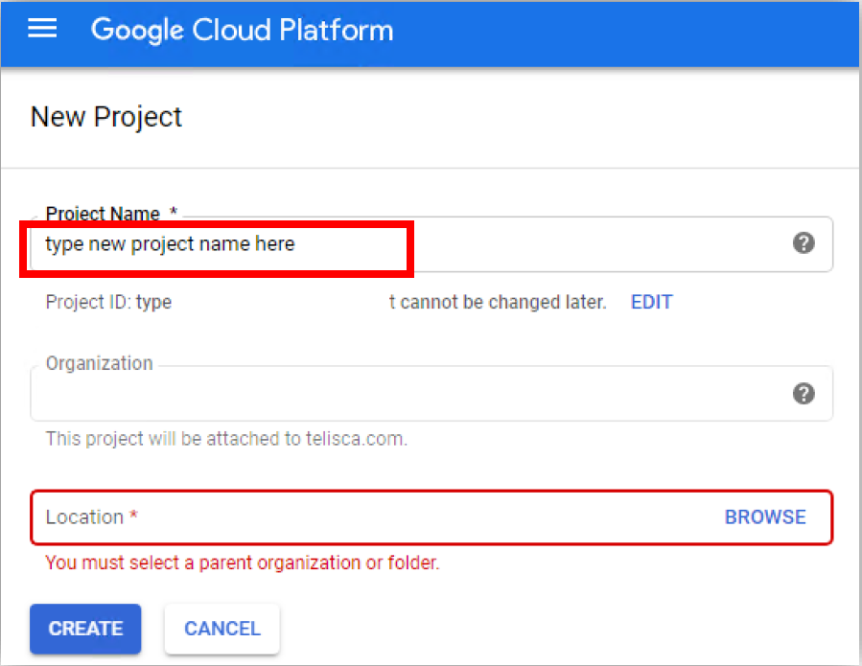
Task: Open the hamburger navigation menu
Action: pyautogui.click(x=43, y=30)
